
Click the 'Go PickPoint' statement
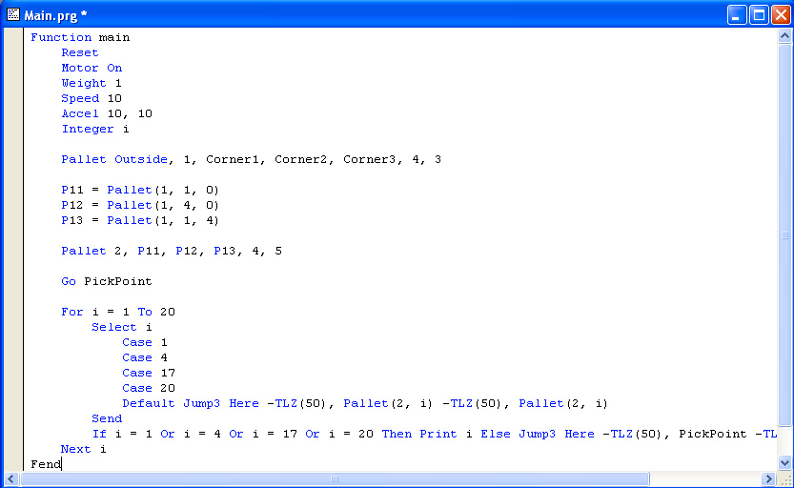(107, 281)
